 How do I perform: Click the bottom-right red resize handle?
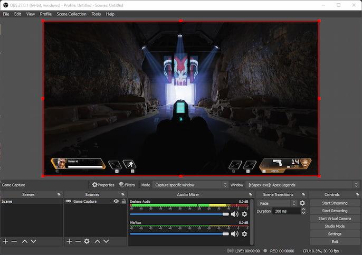point(319,176)
